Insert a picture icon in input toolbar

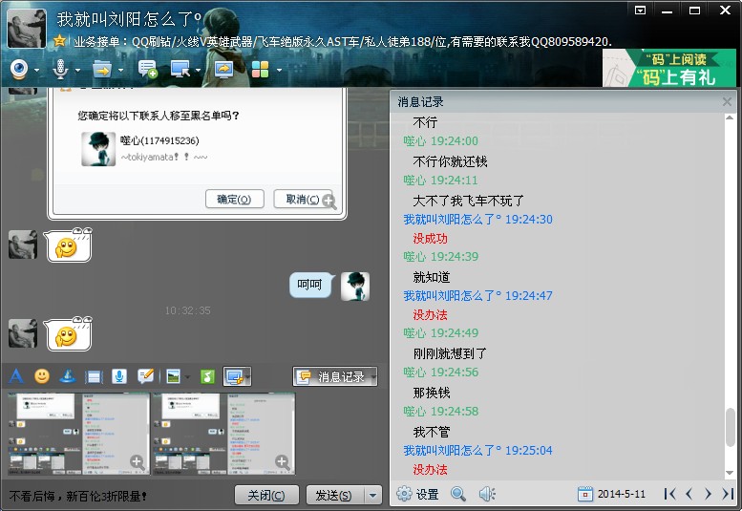[x=173, y=376]
